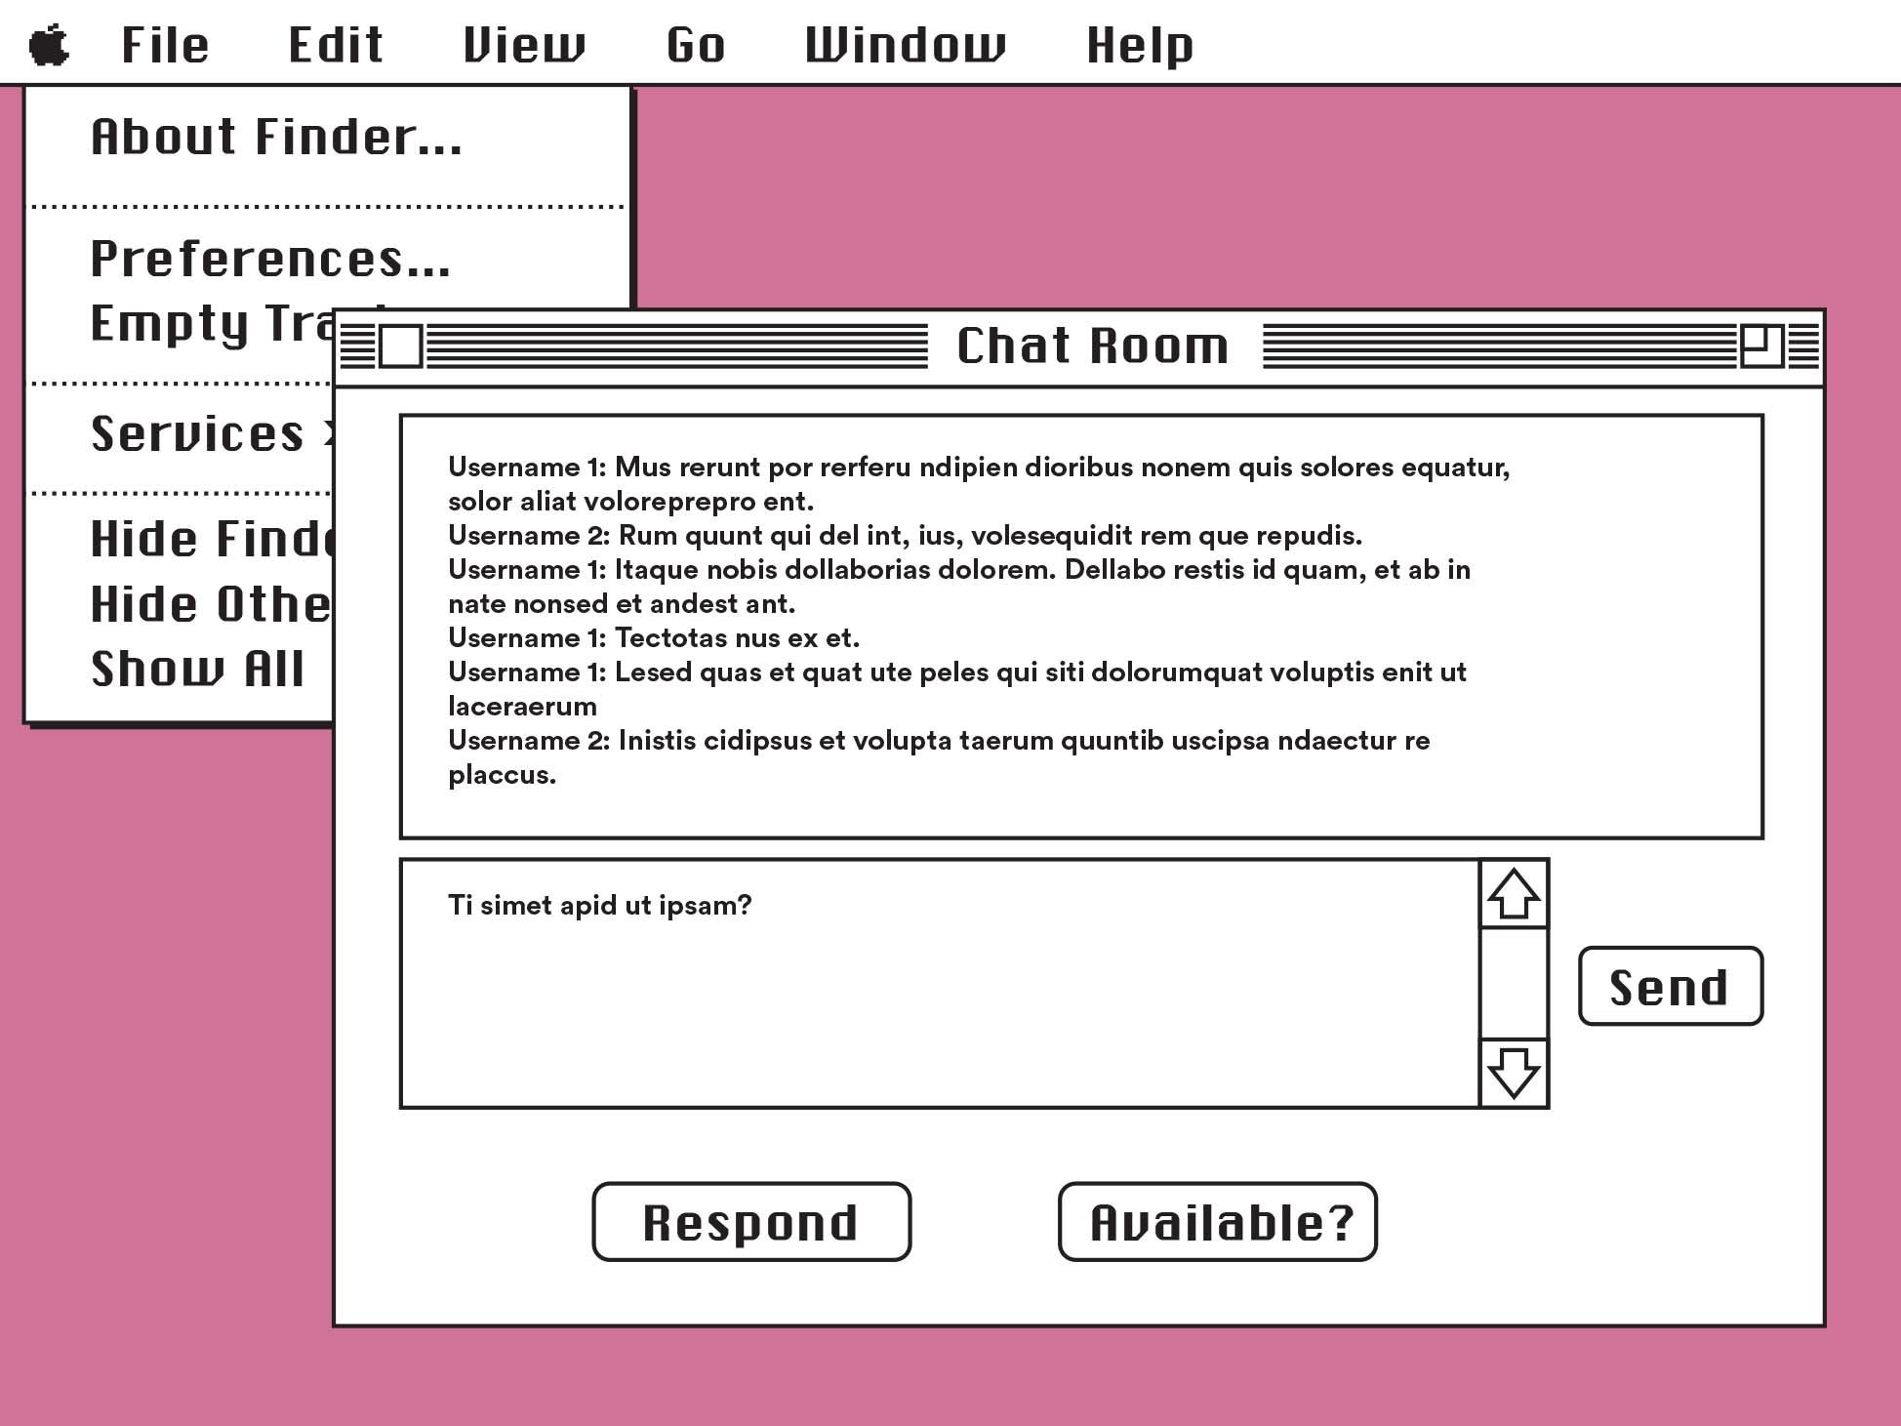Open the Help menu
This screenshot has width=1901, height=1426.
click(1140, 45)
